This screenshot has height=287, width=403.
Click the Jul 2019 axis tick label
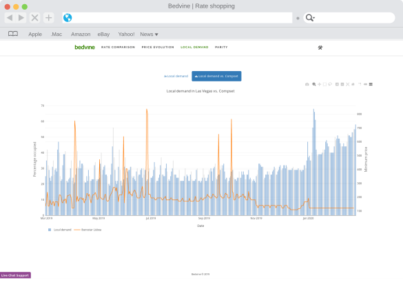point(151,218)
